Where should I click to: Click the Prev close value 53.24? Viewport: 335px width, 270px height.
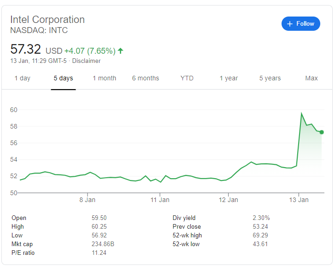pos(260,226)
